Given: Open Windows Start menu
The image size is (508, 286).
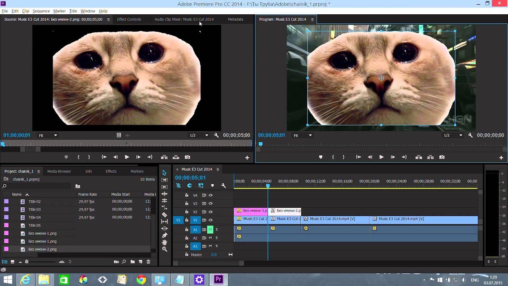Looking at the screenshot, I should 8,280.
